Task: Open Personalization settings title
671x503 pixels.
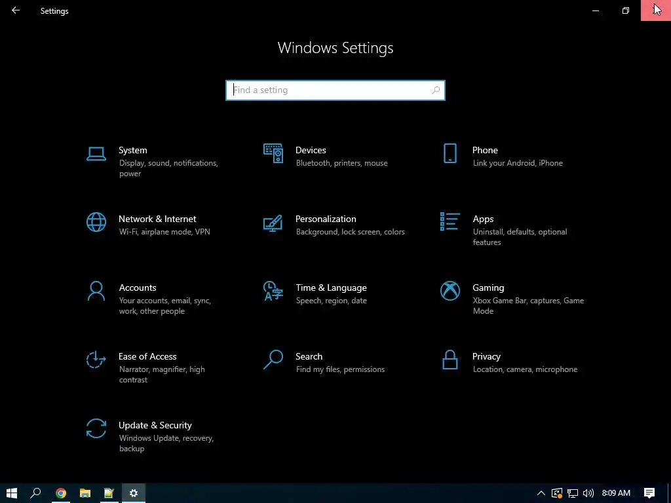Action: [x=326, y=219]
